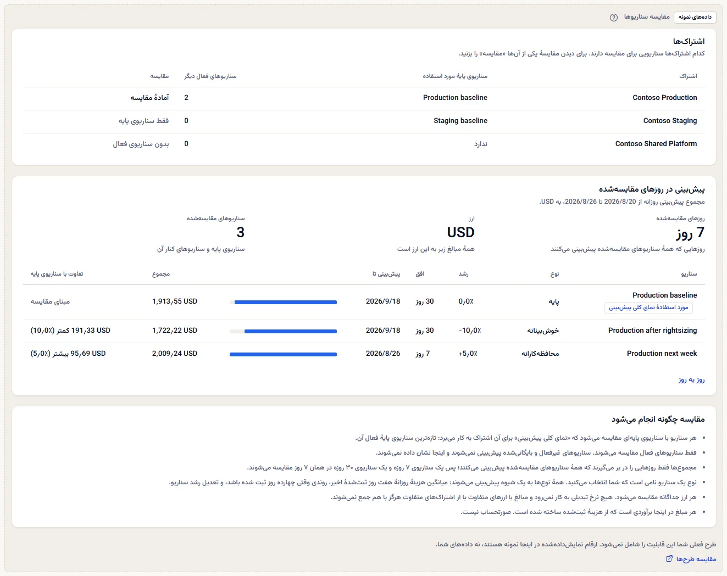Click the «آمادهٔ مقایسه» status
This screenshot has width=727, height=576.
point(149,98)
